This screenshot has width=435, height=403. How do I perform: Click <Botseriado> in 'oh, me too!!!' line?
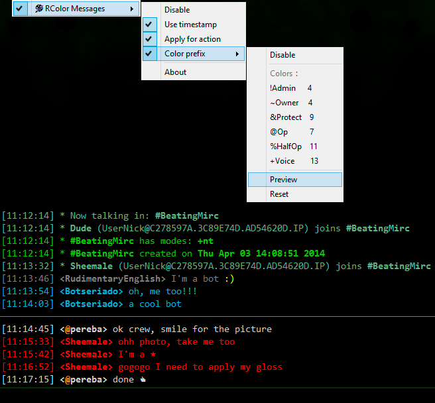92,292
